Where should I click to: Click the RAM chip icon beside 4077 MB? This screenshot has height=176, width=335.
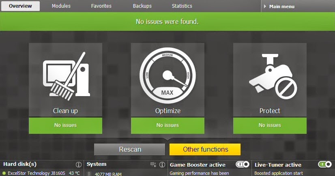tap(89, 174)
